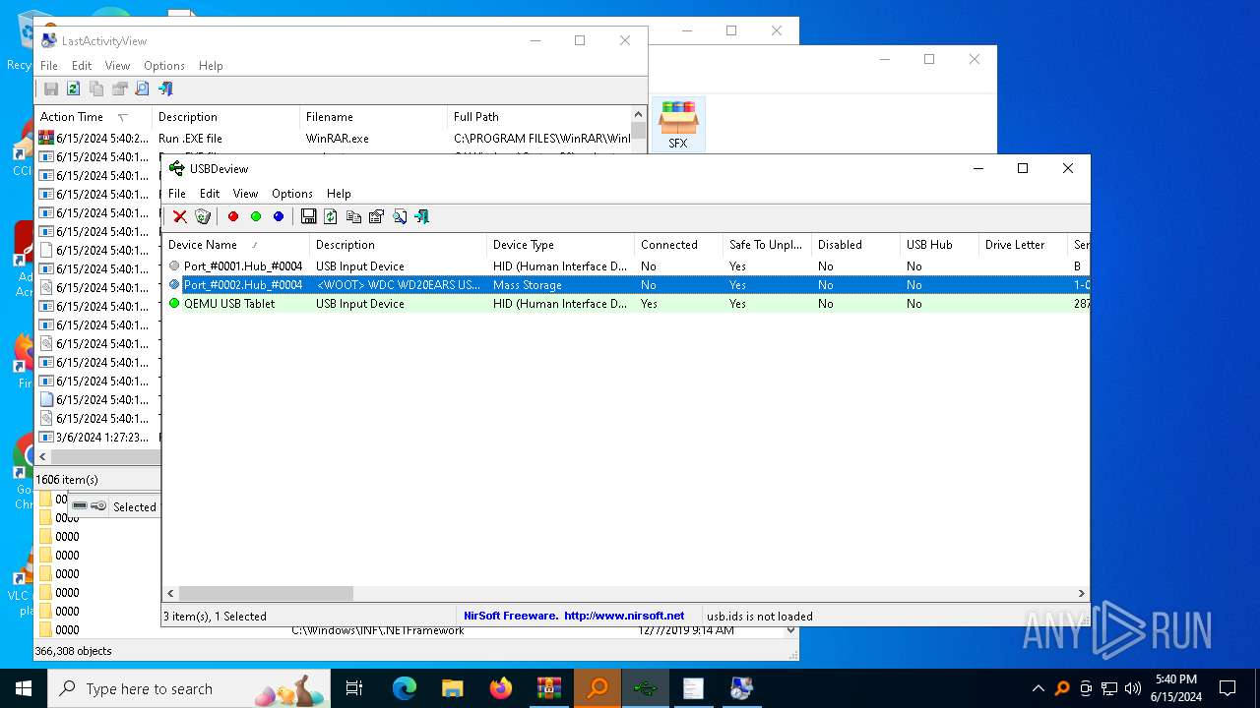The height and width of the screenshot is (708, 1260).
Task: Click the WDC WD20EARS description cell
Action: [399, 285]
